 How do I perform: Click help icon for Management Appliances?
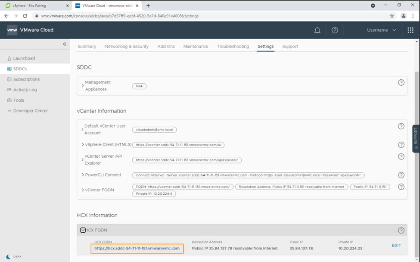(401, 82)
